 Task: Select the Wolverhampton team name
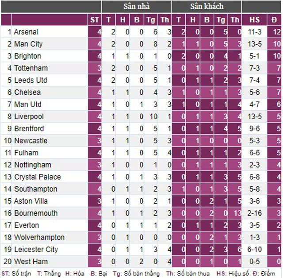point(39,237)
